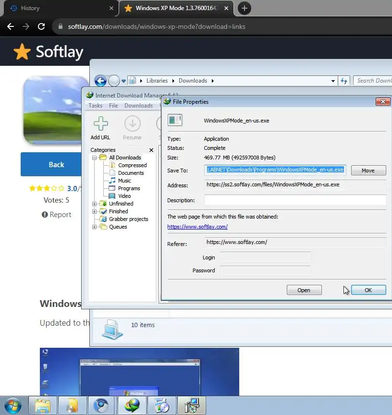Click the Description field

(295, 200)
